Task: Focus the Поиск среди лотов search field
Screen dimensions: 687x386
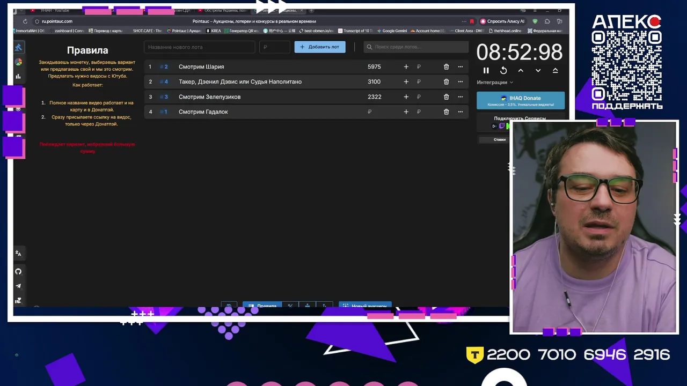Action: tap(416, 47)
